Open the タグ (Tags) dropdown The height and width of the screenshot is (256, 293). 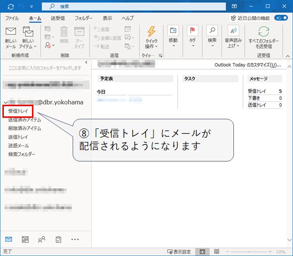193,36
